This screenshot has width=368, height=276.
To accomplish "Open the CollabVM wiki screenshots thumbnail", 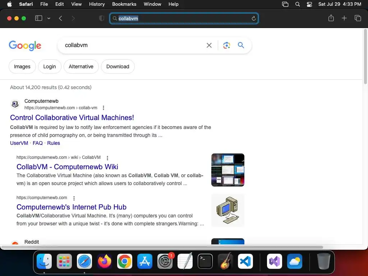I will coord(227,170).
